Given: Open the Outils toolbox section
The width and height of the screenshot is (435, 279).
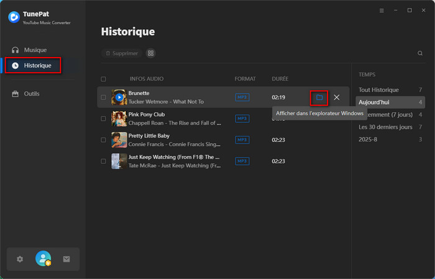Looking at the screenshot, I should [25, 94].
